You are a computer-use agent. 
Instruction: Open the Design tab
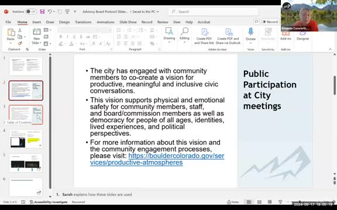[x=64, y=22]
